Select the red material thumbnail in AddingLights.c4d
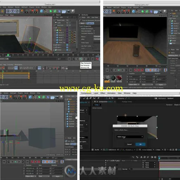The image size is (180, 180). (x=119, y=79)
